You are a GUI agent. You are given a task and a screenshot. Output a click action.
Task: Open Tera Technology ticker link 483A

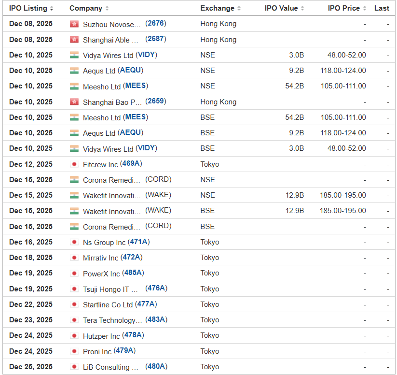point(156,319)
